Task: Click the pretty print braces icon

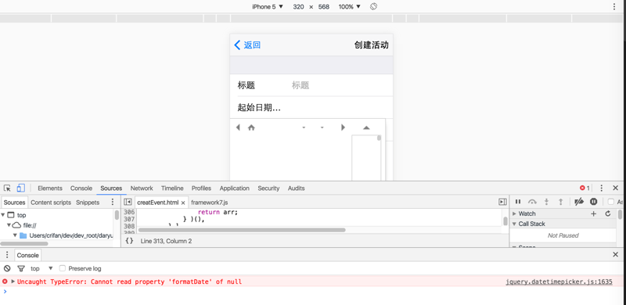Action: (x=129, y=241)
